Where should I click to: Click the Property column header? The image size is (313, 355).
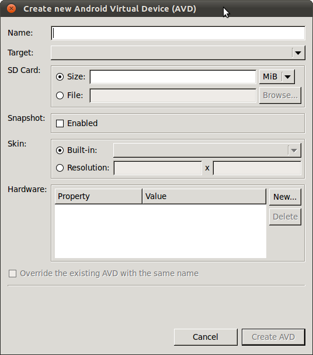pyautogui.click(x=99, y=196)
